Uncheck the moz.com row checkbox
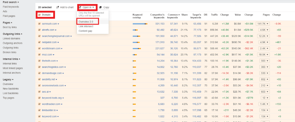The width and height of the screenshot is (295, 122). click(x=39, y=55)
